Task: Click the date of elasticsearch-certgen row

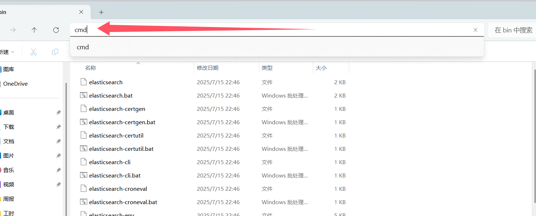Action: (218, 109)
